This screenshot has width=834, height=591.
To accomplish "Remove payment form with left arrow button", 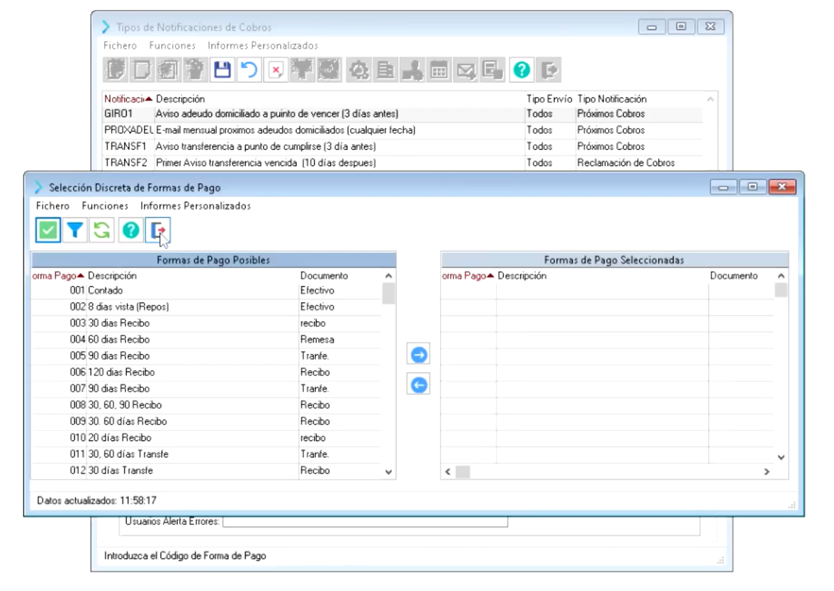I will tap(419, 385).
